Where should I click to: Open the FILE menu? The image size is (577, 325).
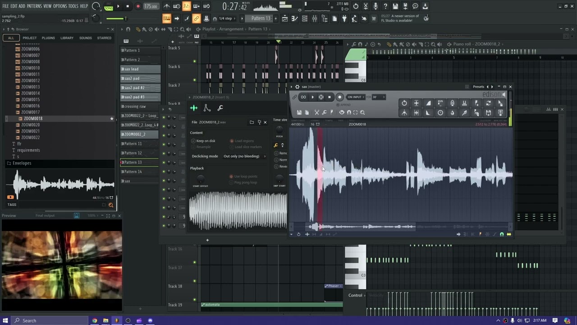point(6,6)
